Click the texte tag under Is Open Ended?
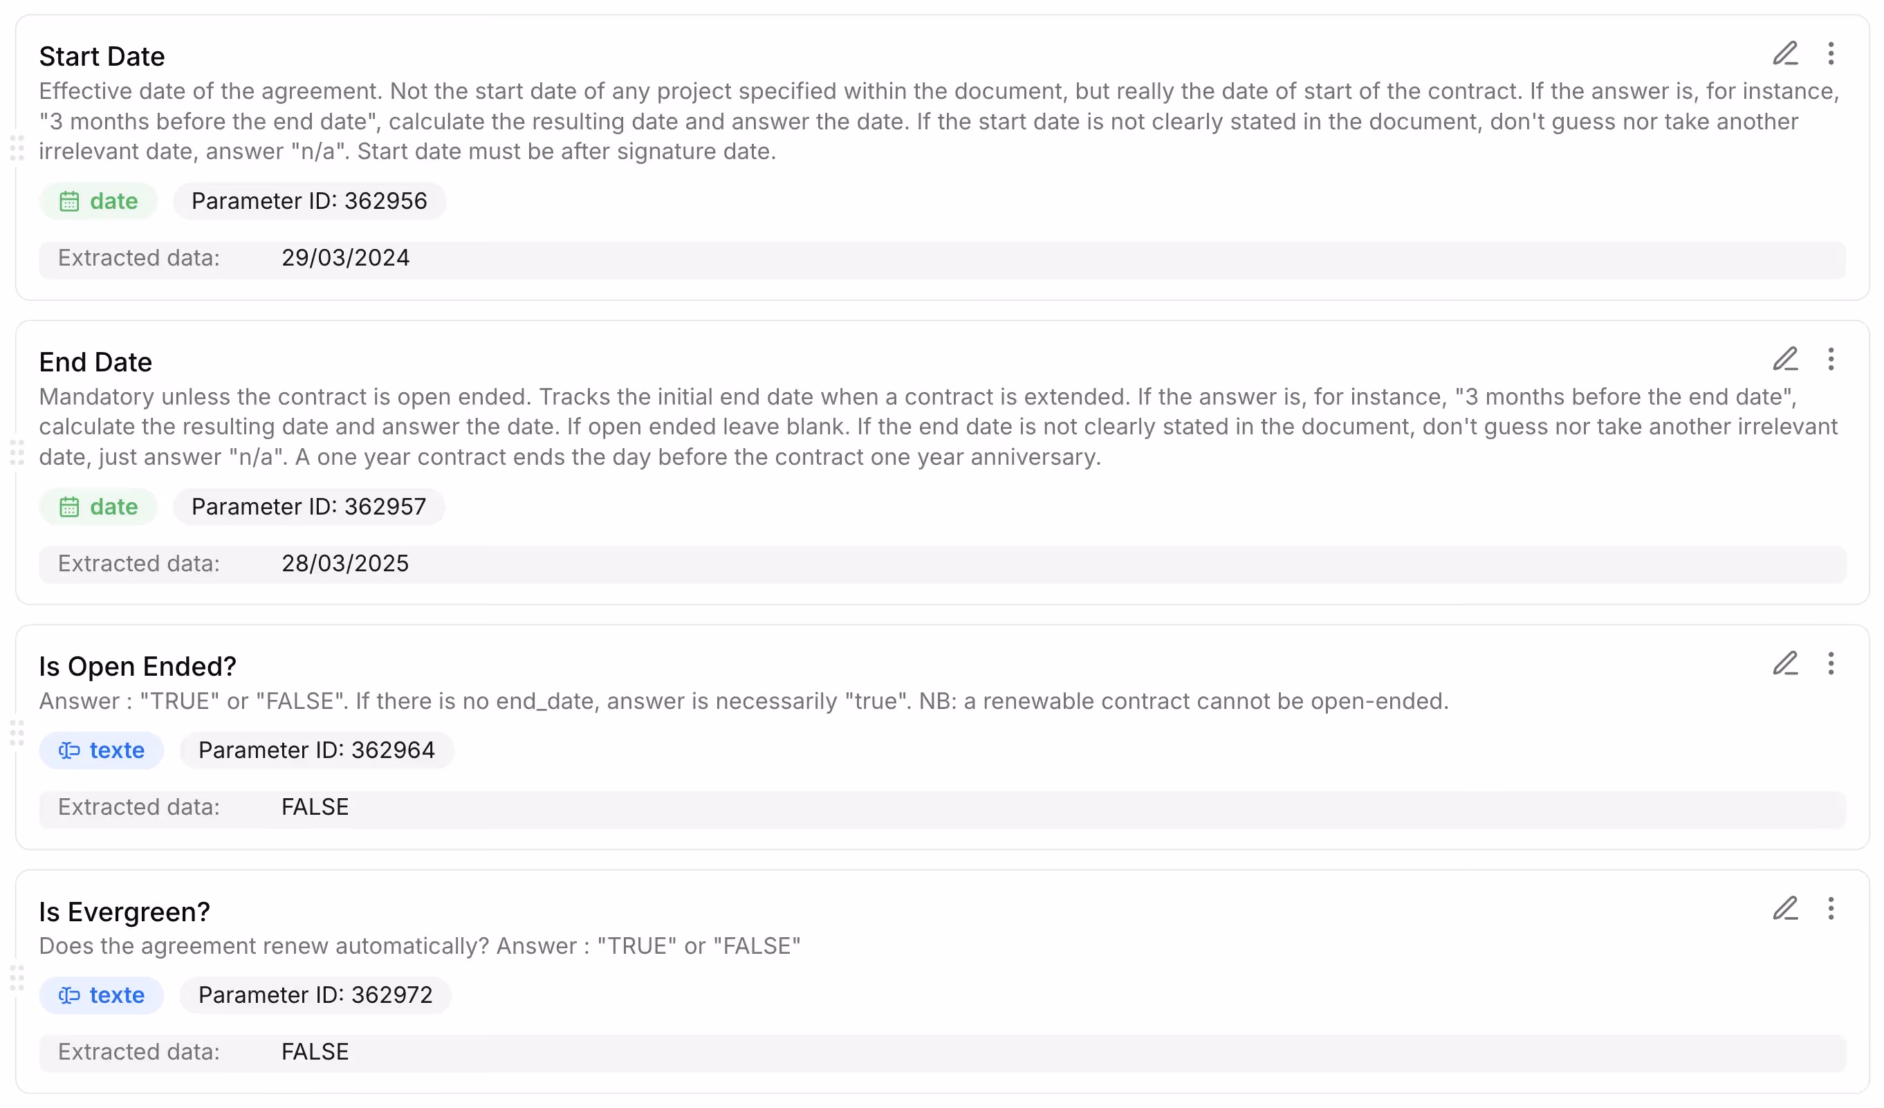The width and height of the screenshot is (1884, 1108). [102, 751]
